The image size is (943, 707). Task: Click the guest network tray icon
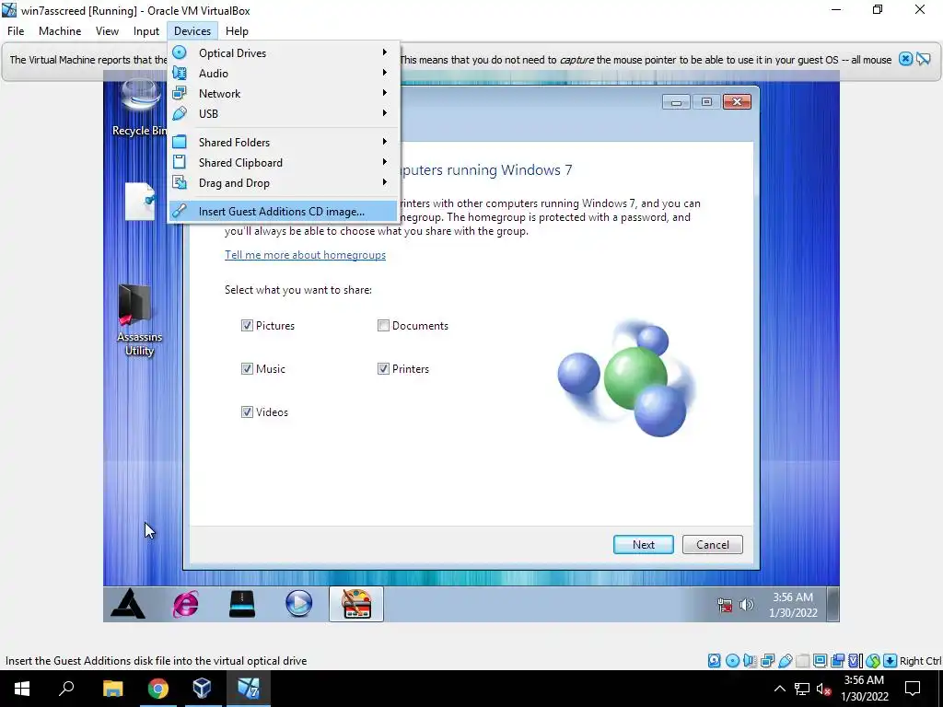[725, 605]
